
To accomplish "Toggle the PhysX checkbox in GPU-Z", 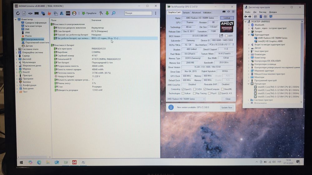I will 209,93.
